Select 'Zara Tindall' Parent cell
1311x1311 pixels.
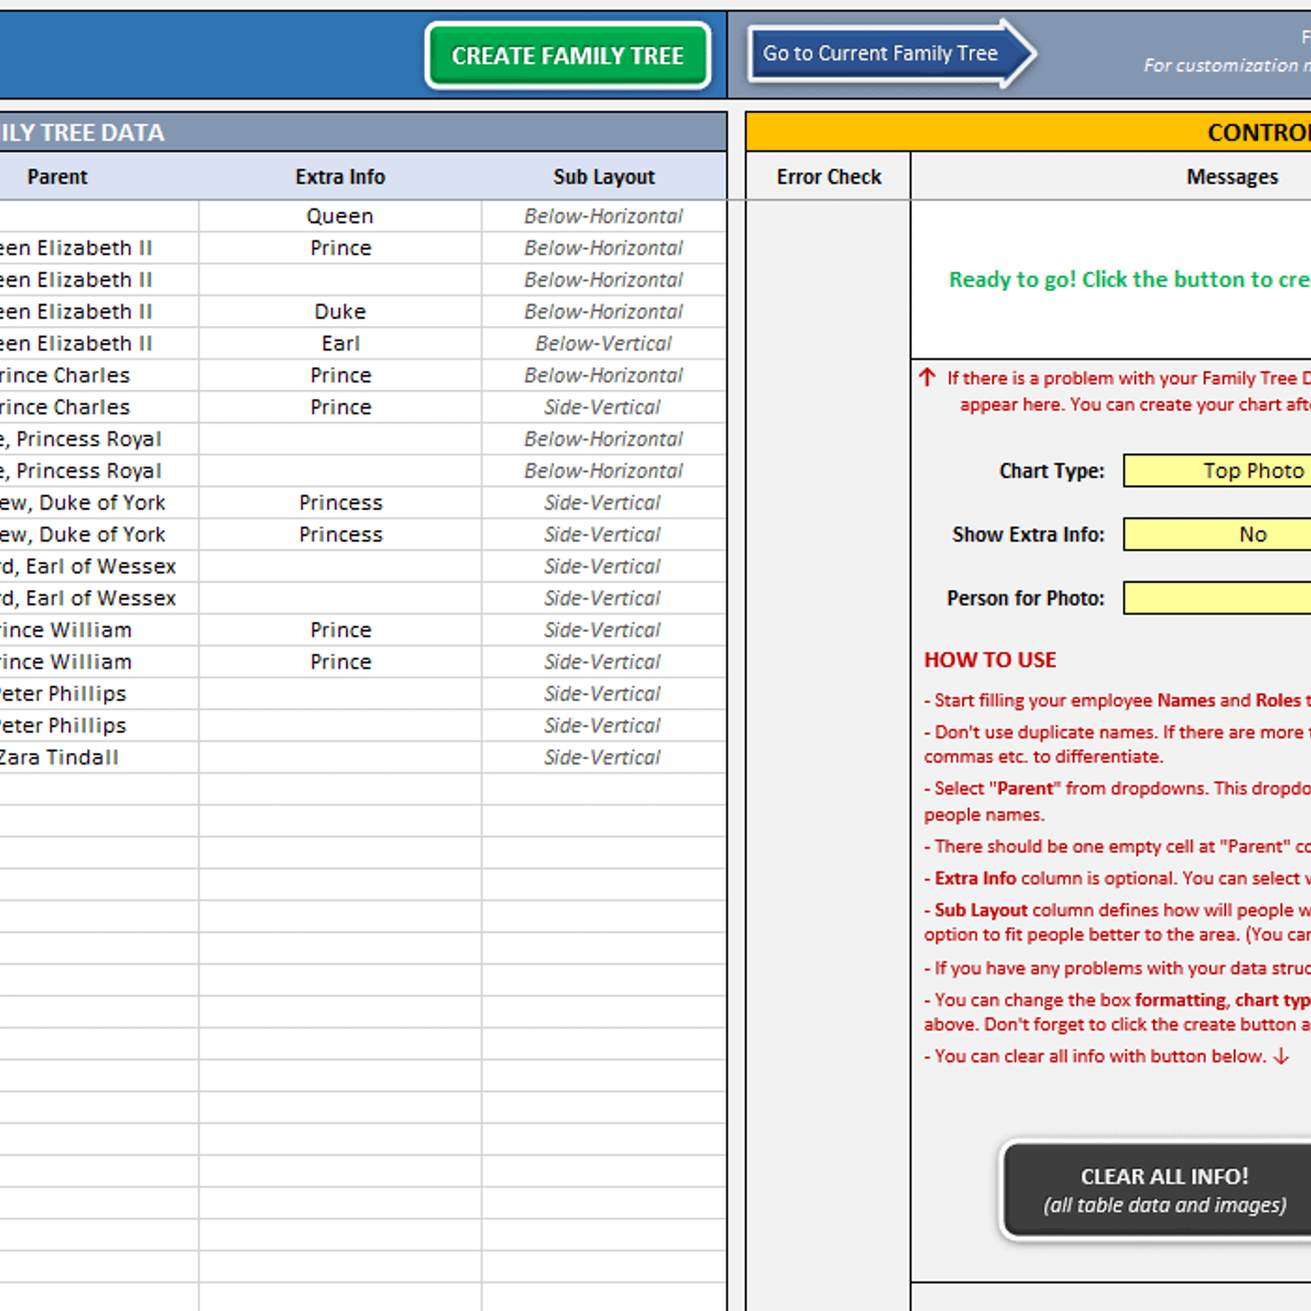click(x=98, y=757)
